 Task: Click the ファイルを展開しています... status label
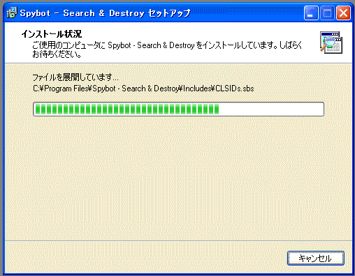[75, 77]
